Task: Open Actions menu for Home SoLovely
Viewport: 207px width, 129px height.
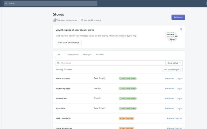Action: [x=169, y=78]
